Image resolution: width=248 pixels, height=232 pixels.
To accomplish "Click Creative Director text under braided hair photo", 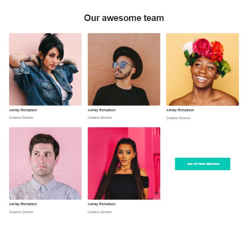I will coord(100,212).
